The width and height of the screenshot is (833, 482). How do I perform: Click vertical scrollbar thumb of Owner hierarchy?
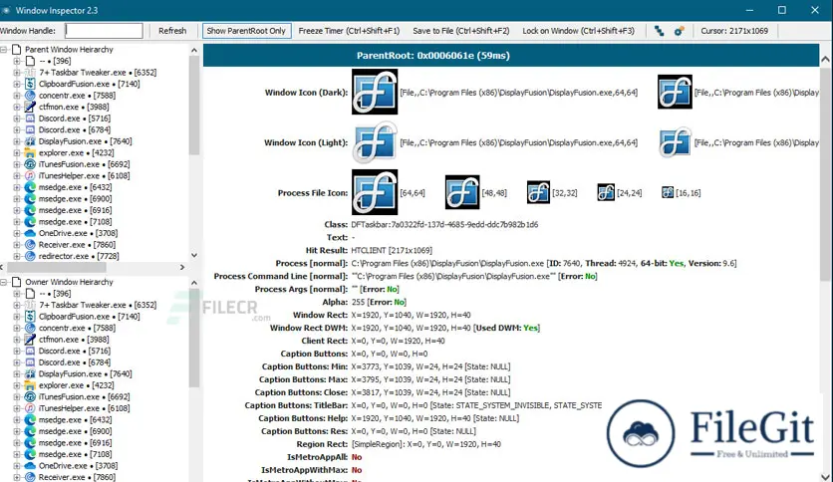tap(194, 339)
